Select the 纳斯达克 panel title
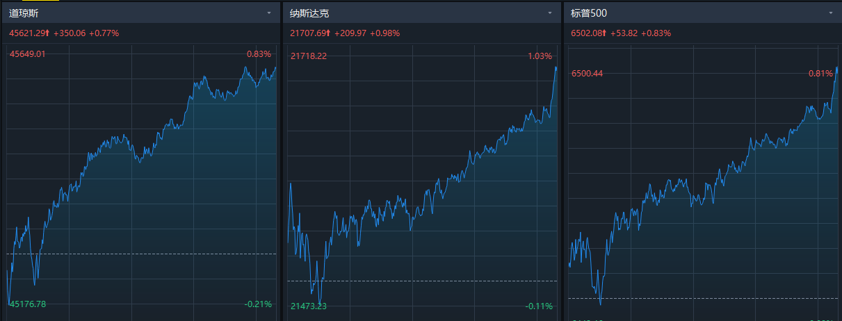 [x=309, y=13]
